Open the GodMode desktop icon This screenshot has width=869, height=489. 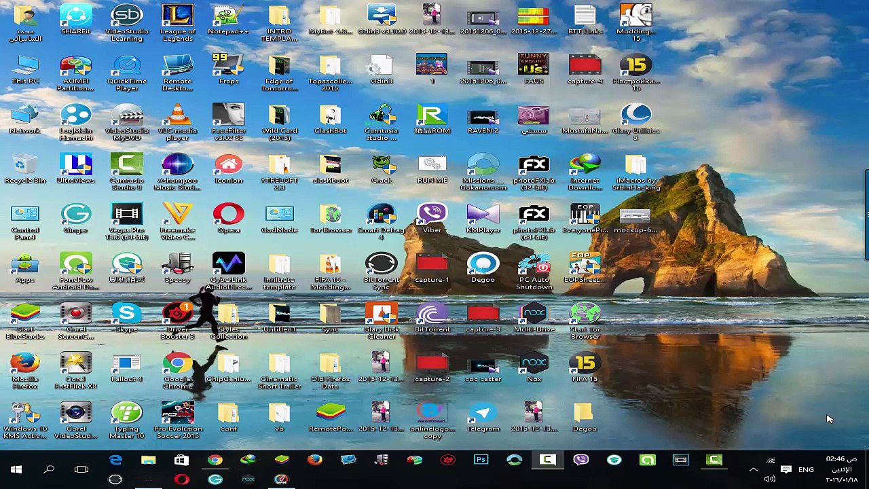coord(279,219)
